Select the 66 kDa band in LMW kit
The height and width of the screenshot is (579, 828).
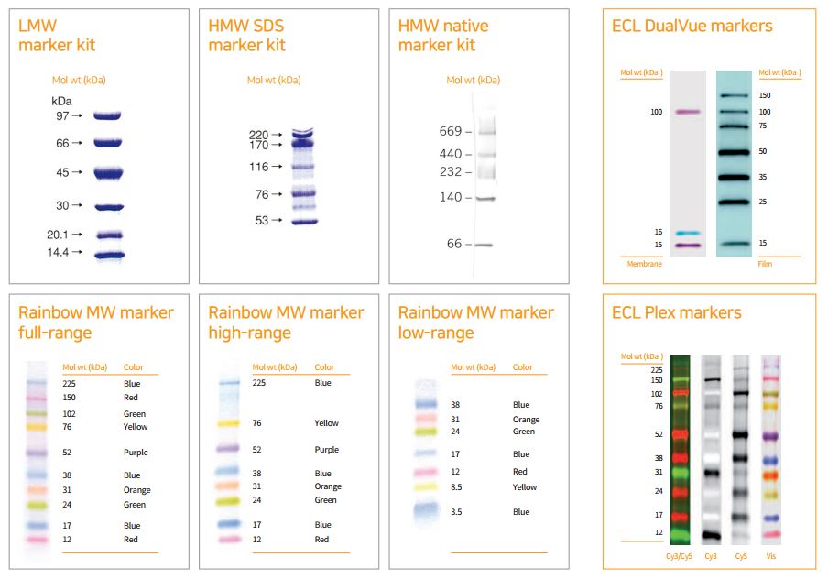point(108,143)
